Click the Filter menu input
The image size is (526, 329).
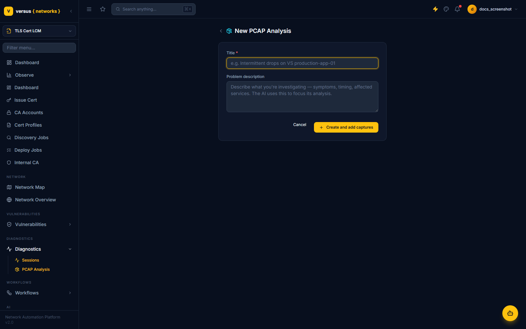tap(39, 48)
